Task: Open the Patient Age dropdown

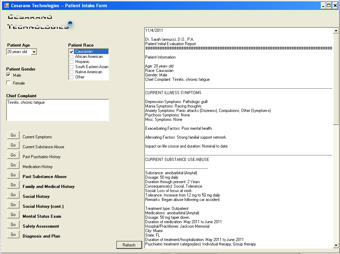Action: 34,52
